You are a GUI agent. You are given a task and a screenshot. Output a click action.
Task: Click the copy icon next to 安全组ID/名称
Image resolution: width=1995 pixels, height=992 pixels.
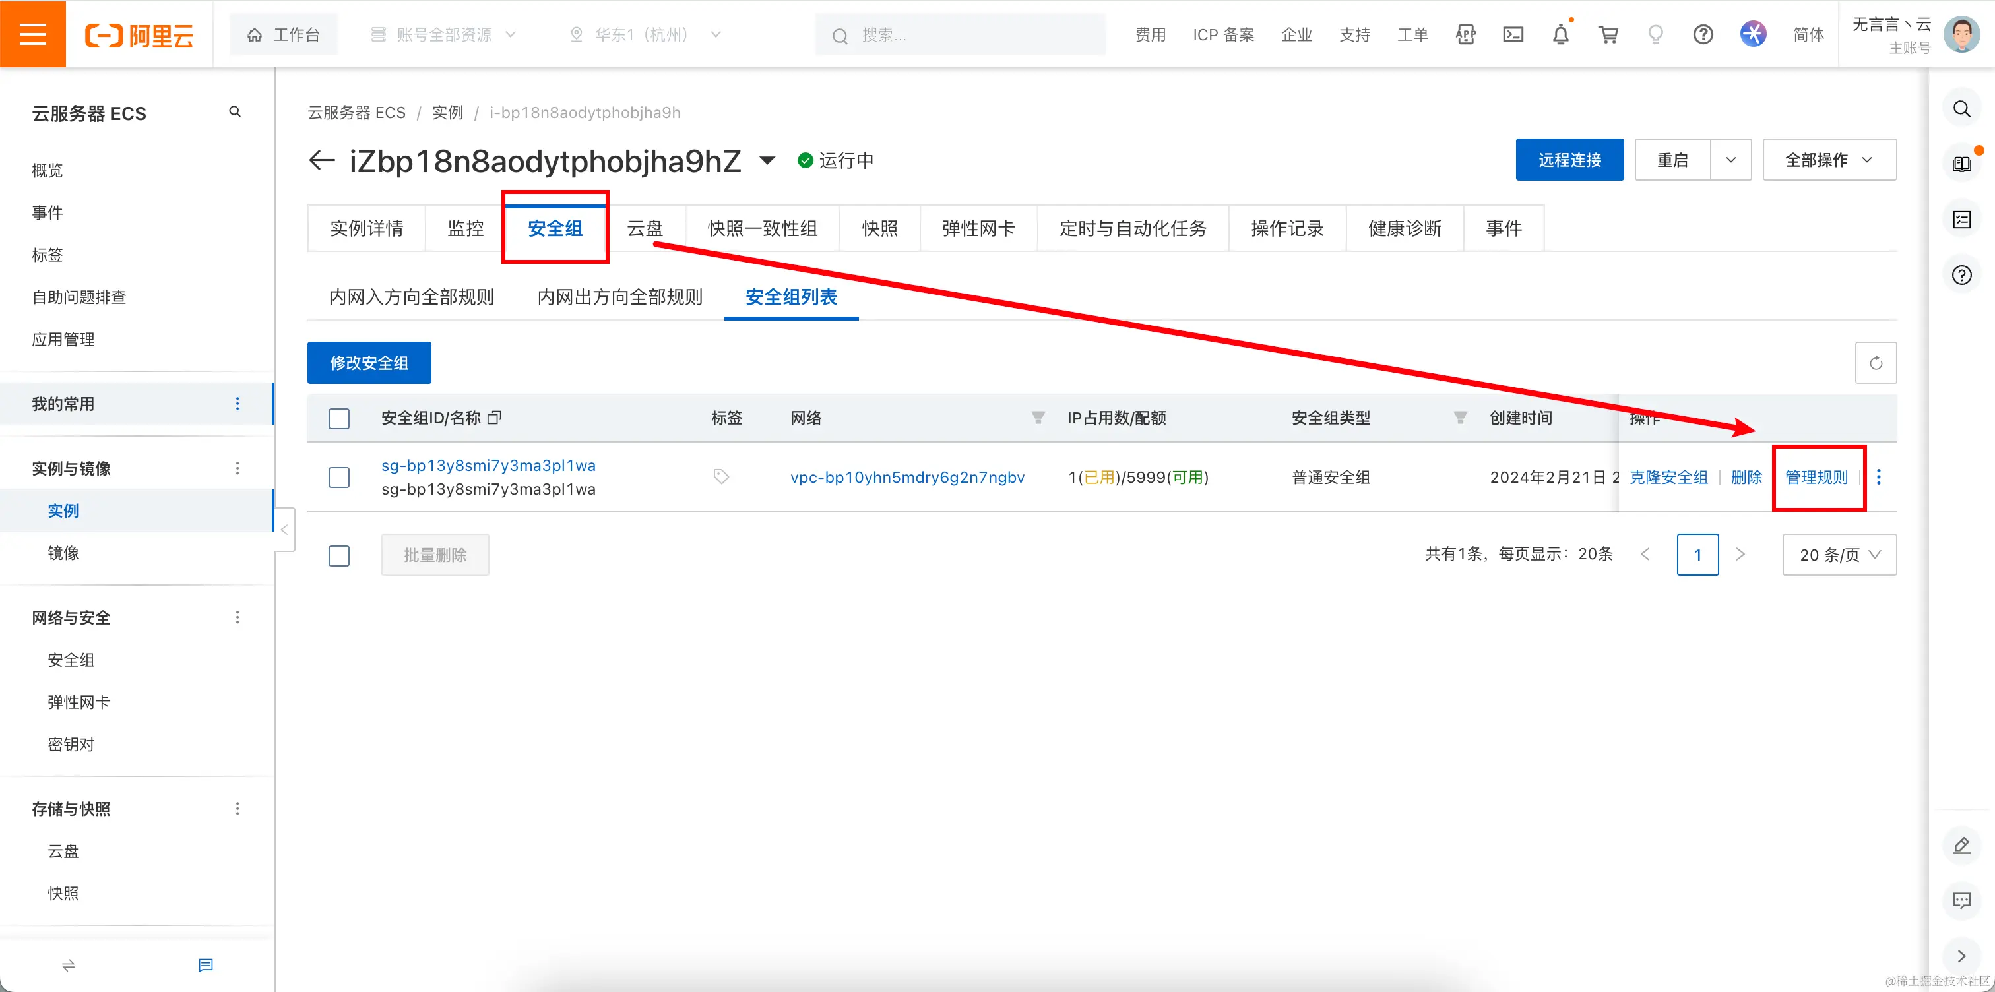coord(495,418)
